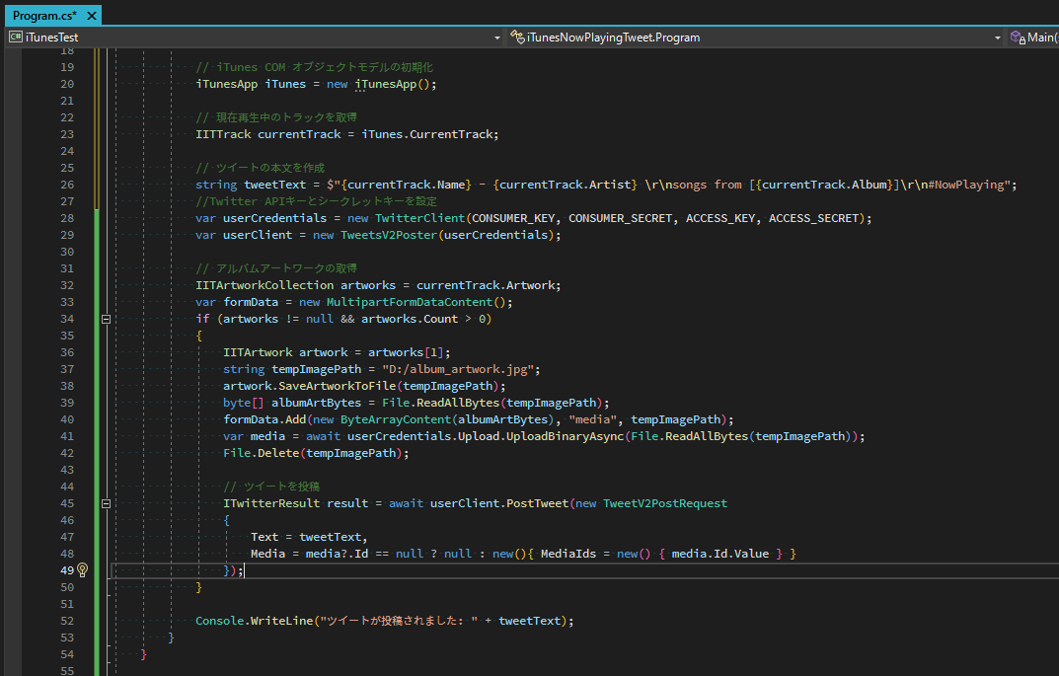Open the iTunesTest project dropdown
Image resolution: width=1059 pixels, height=676 pixels.
(497, 38)
